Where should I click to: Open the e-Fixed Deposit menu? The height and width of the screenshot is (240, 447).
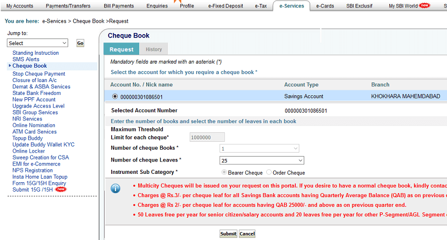[x=226, y=6]
